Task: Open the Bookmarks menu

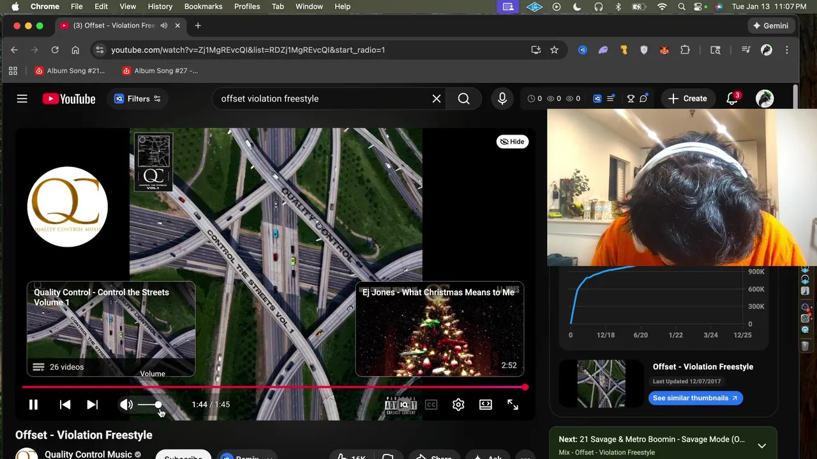Action: click(x=203, y=6)
